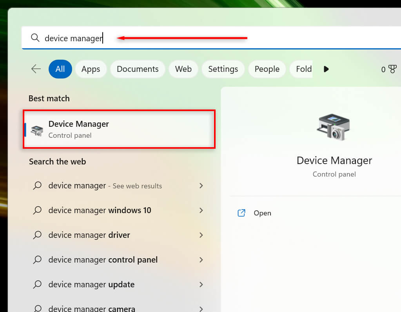Select 'device manager driver' suggestion
Image resolution: width=401 pixels, height=312 pixels.
click(x=119, y=235)
